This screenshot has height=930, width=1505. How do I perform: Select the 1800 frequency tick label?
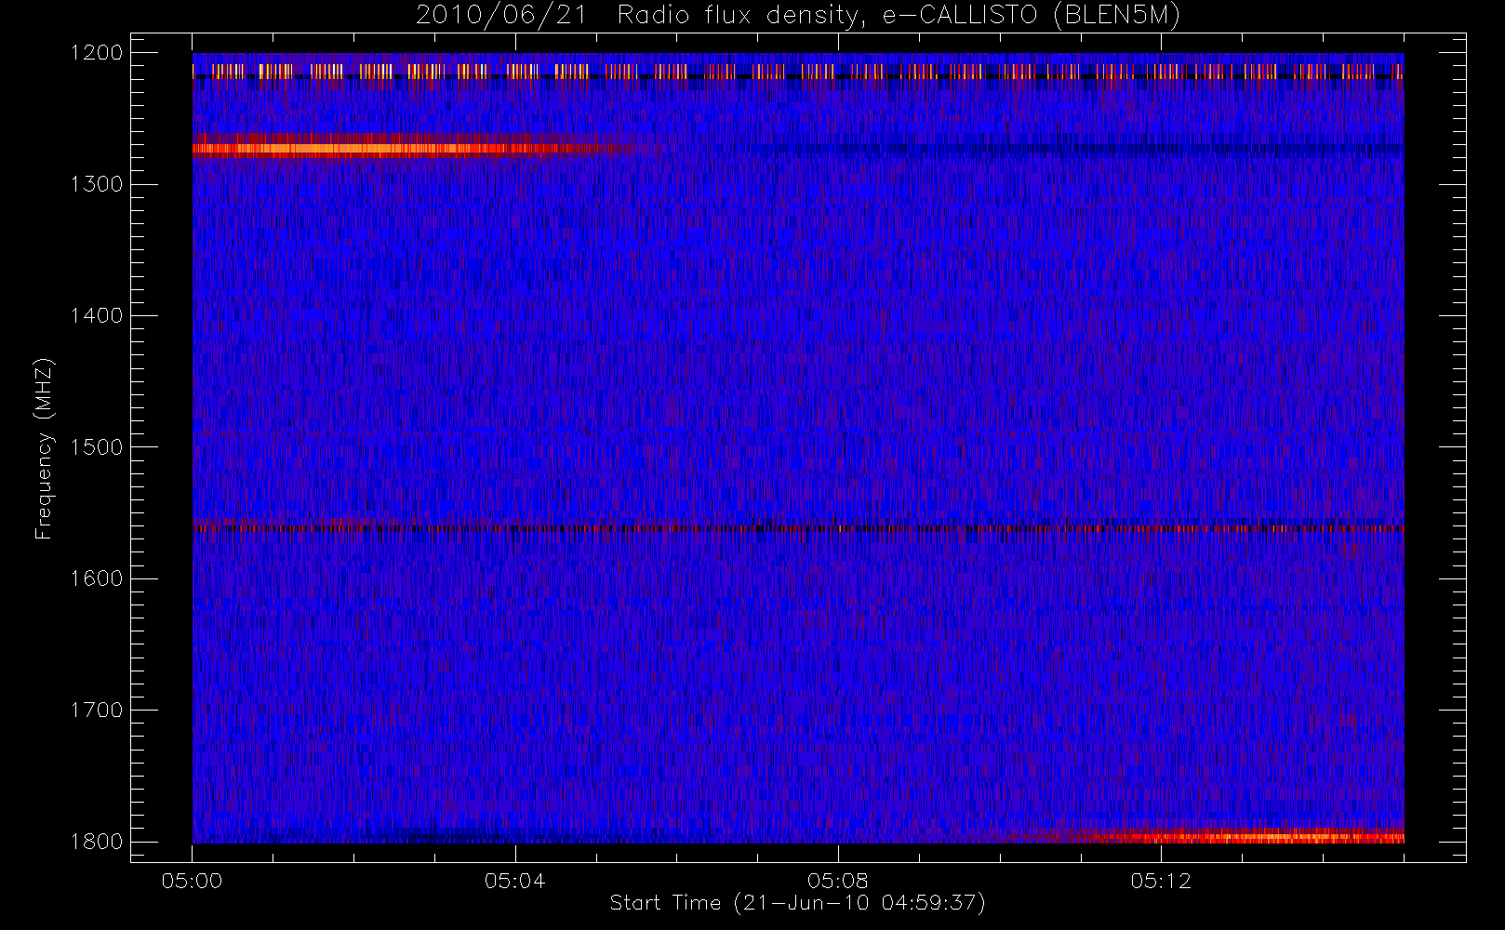98,841
